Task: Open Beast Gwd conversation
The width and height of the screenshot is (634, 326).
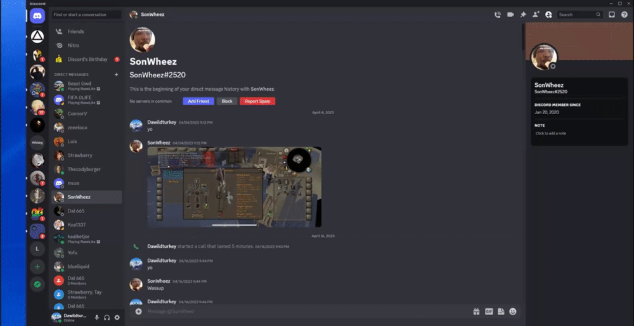Action: 87,86
